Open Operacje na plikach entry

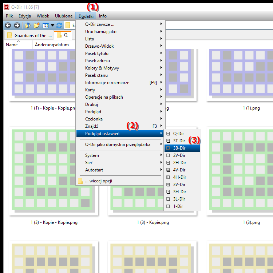pos(120,97)
